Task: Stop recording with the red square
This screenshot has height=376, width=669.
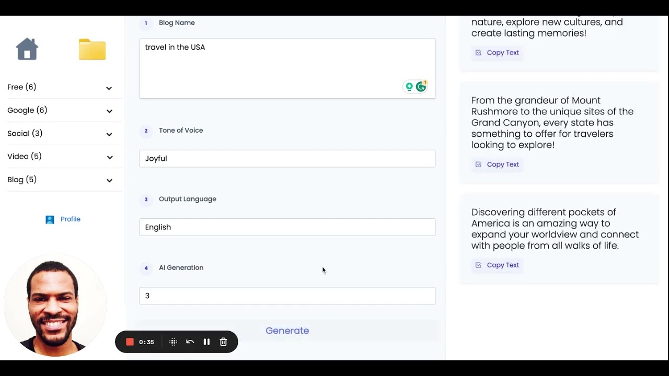Action: (130, 342)
